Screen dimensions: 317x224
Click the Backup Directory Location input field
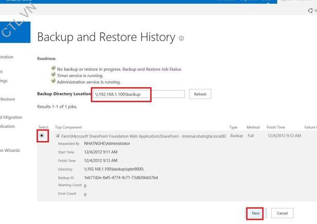(x=138, y=94)
